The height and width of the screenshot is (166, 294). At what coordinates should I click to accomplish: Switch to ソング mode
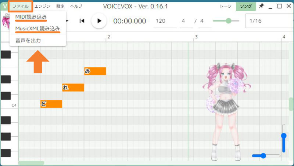tap(246, 6)
